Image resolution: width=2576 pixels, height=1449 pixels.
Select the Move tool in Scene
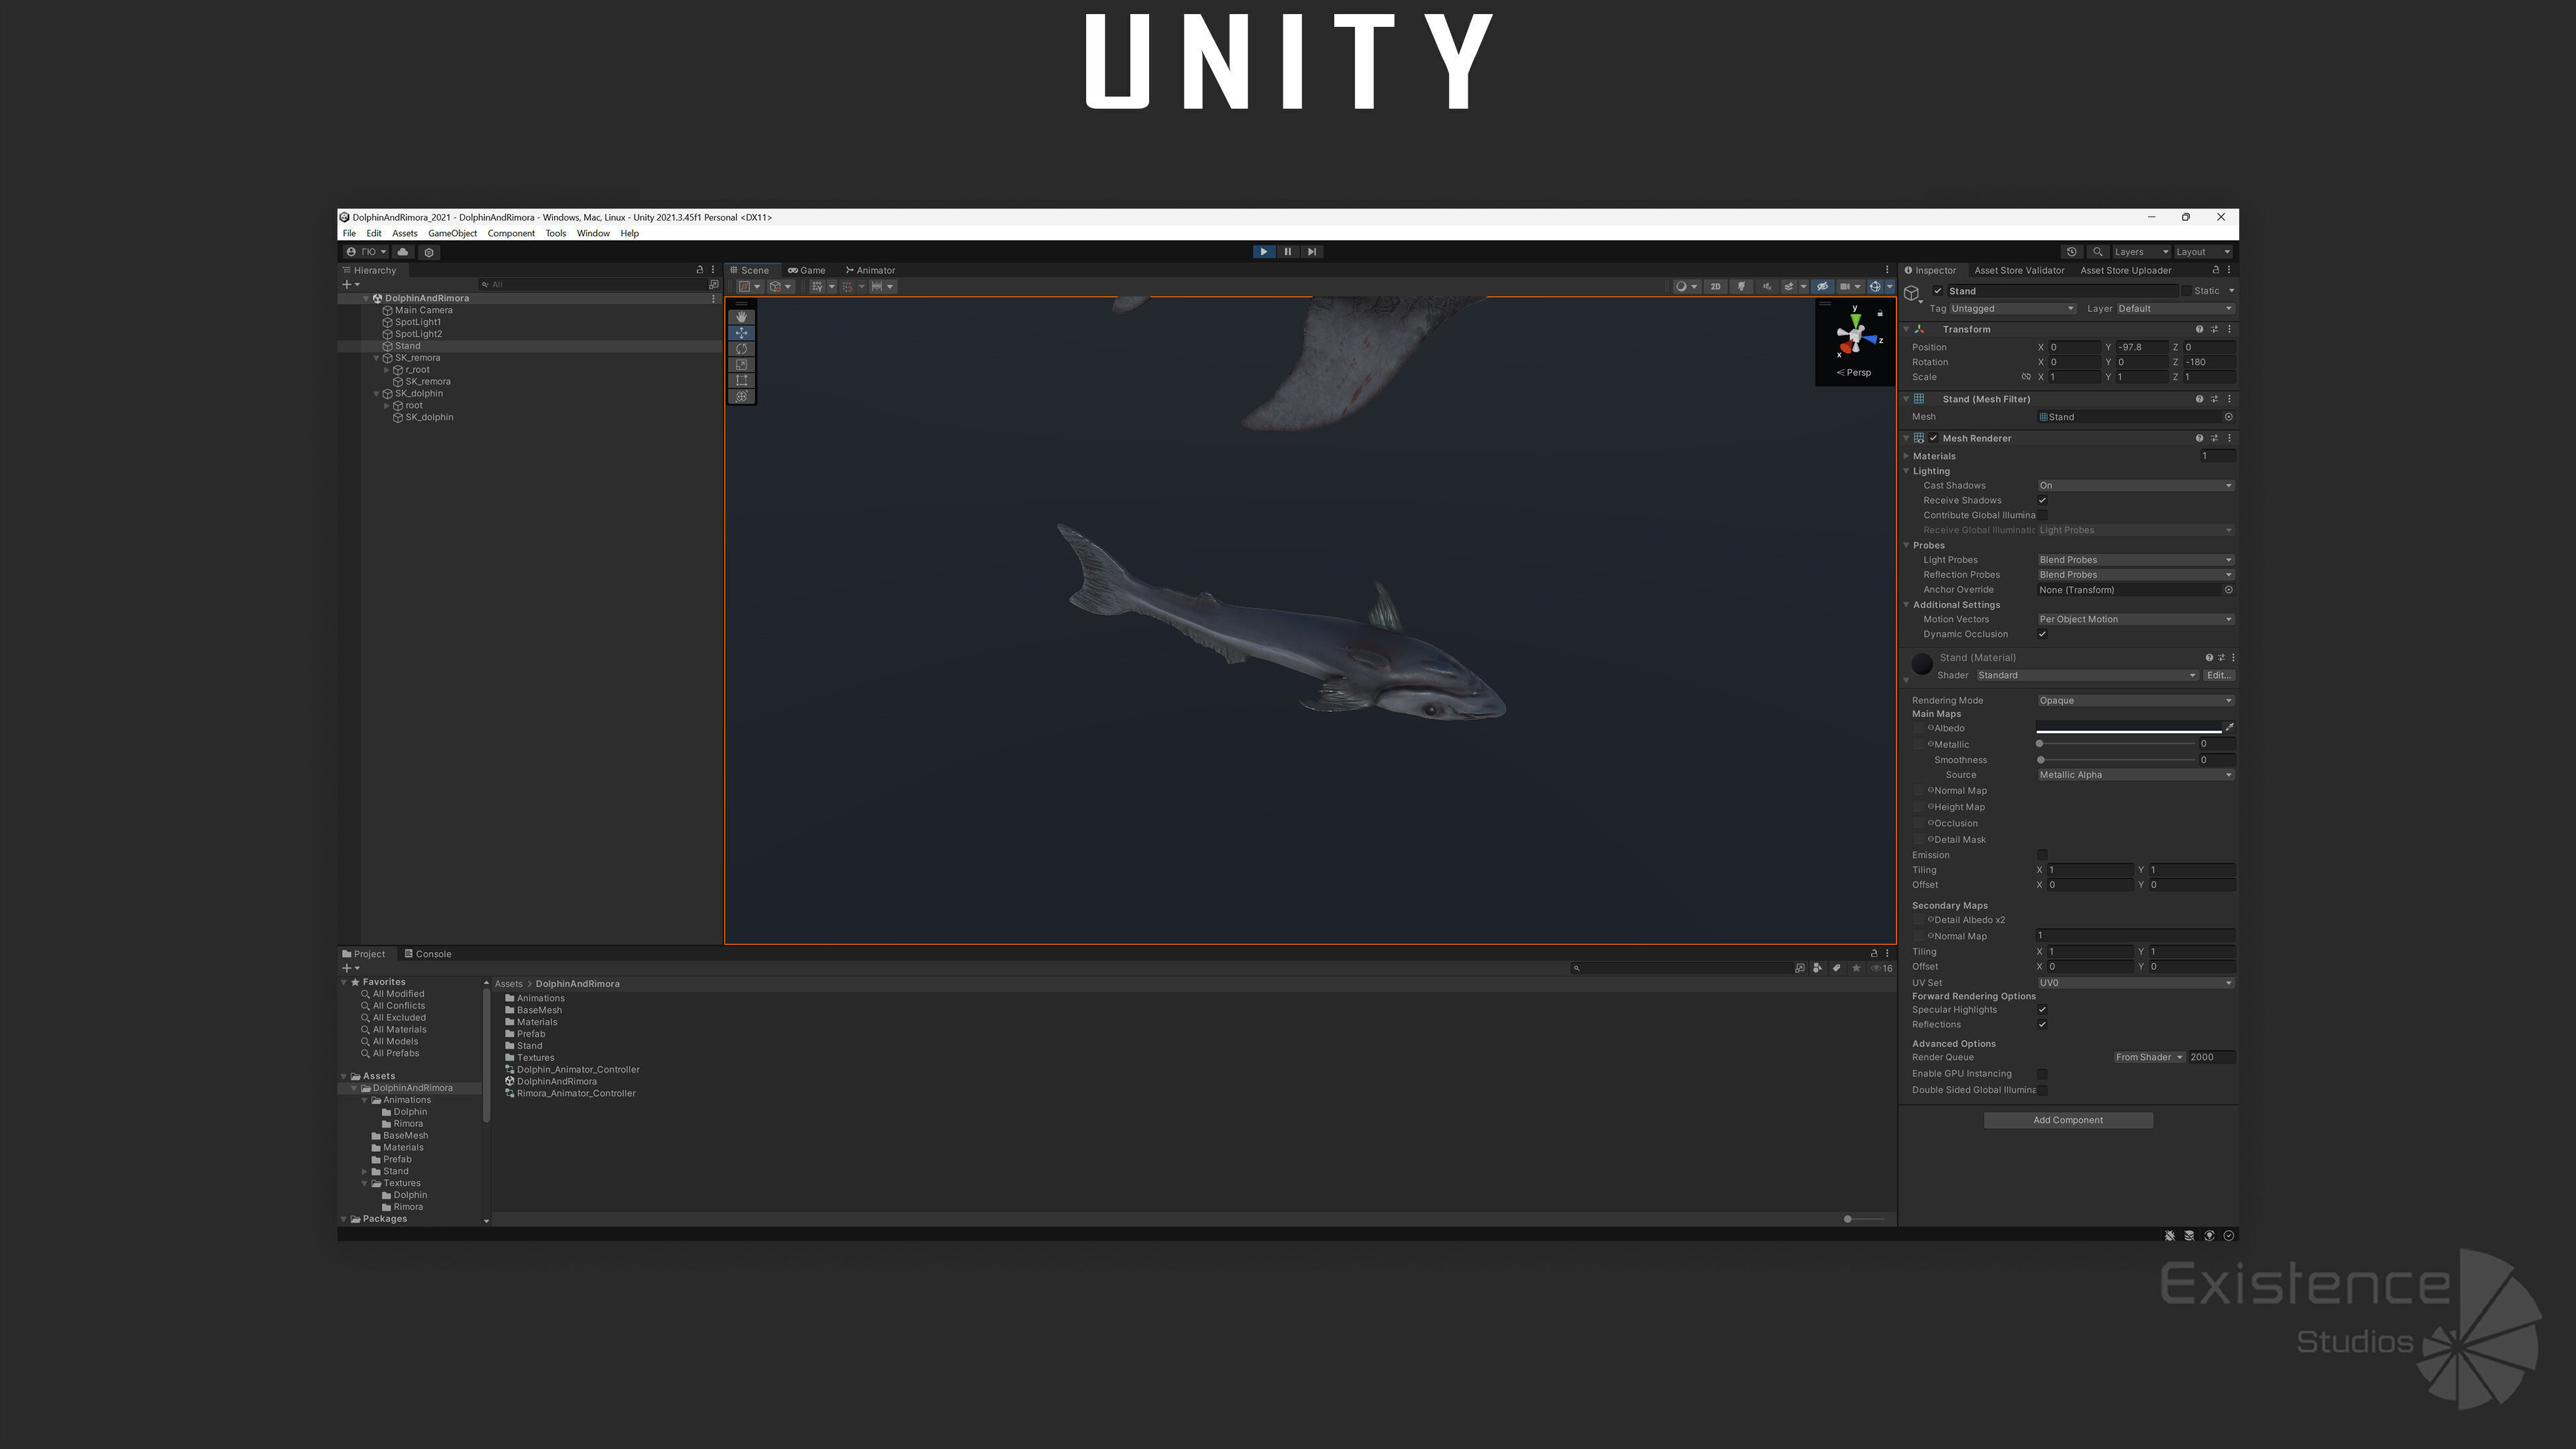741,333
